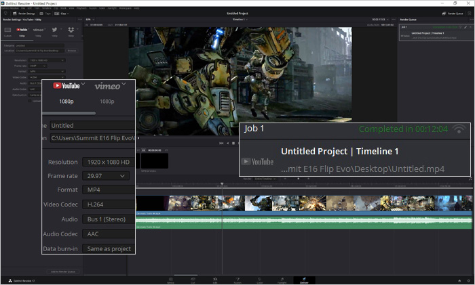This screenshot has height=285, width=475.
Task: Open the Deliver page in bottom bar
Action: click(304, 279)
